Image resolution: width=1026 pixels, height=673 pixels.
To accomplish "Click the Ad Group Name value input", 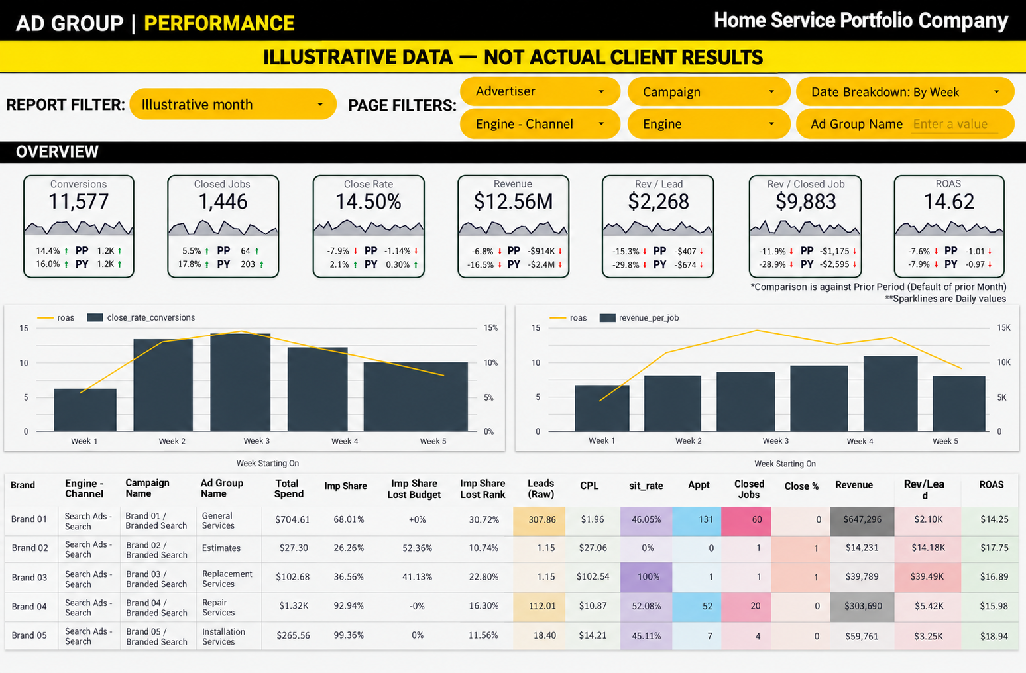I will point(954,124).
